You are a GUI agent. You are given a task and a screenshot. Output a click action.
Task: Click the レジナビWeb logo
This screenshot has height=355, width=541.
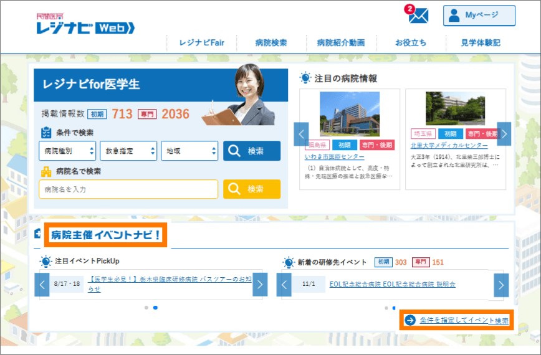click(85, 24)
